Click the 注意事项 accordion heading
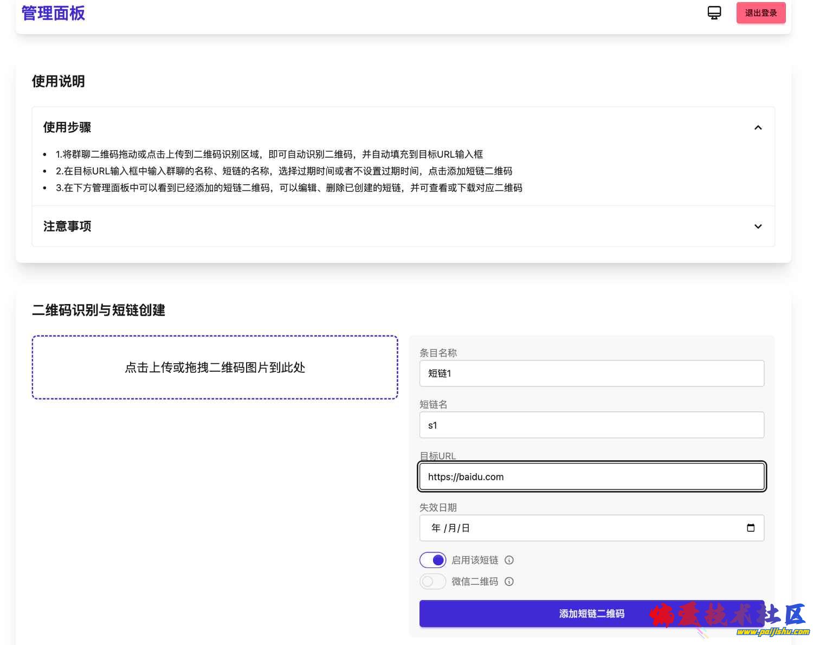The image size is (813, 645). tap(67, 227)
